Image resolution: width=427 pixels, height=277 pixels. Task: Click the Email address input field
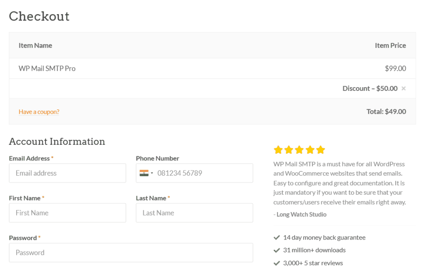pyautogui.click(x=67, y=173)
